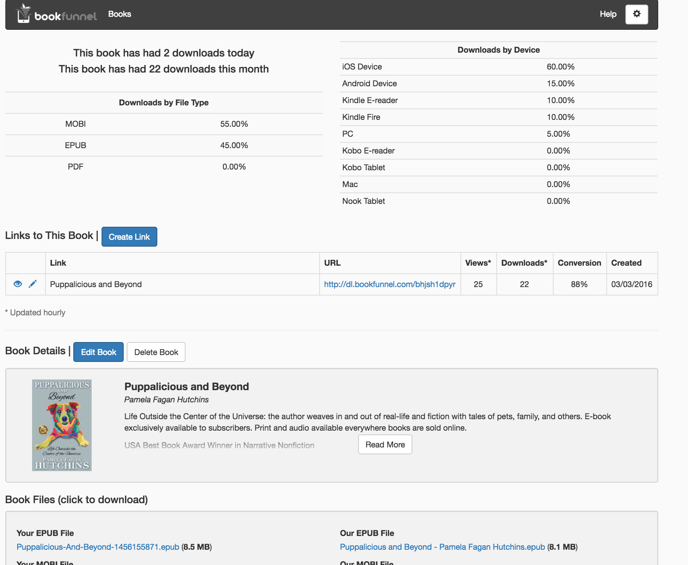Open the settings gear menu
Viewport: 688px width, 565px height.
coord(636,15)
